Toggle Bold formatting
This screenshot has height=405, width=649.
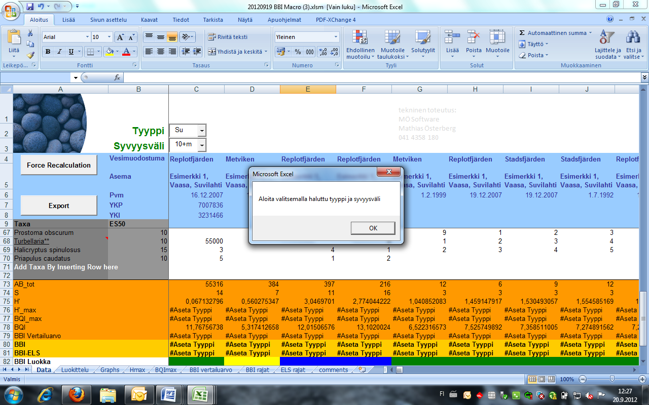pos(48,52)
